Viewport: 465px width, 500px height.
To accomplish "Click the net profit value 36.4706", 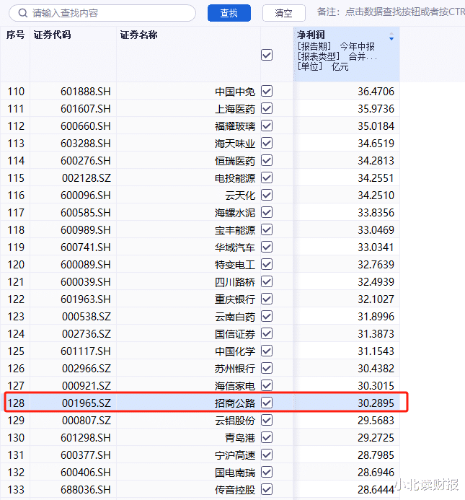I will [376, 92].
